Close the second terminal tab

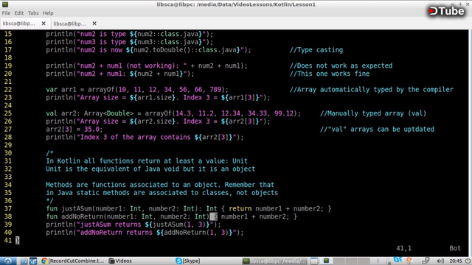94,23
